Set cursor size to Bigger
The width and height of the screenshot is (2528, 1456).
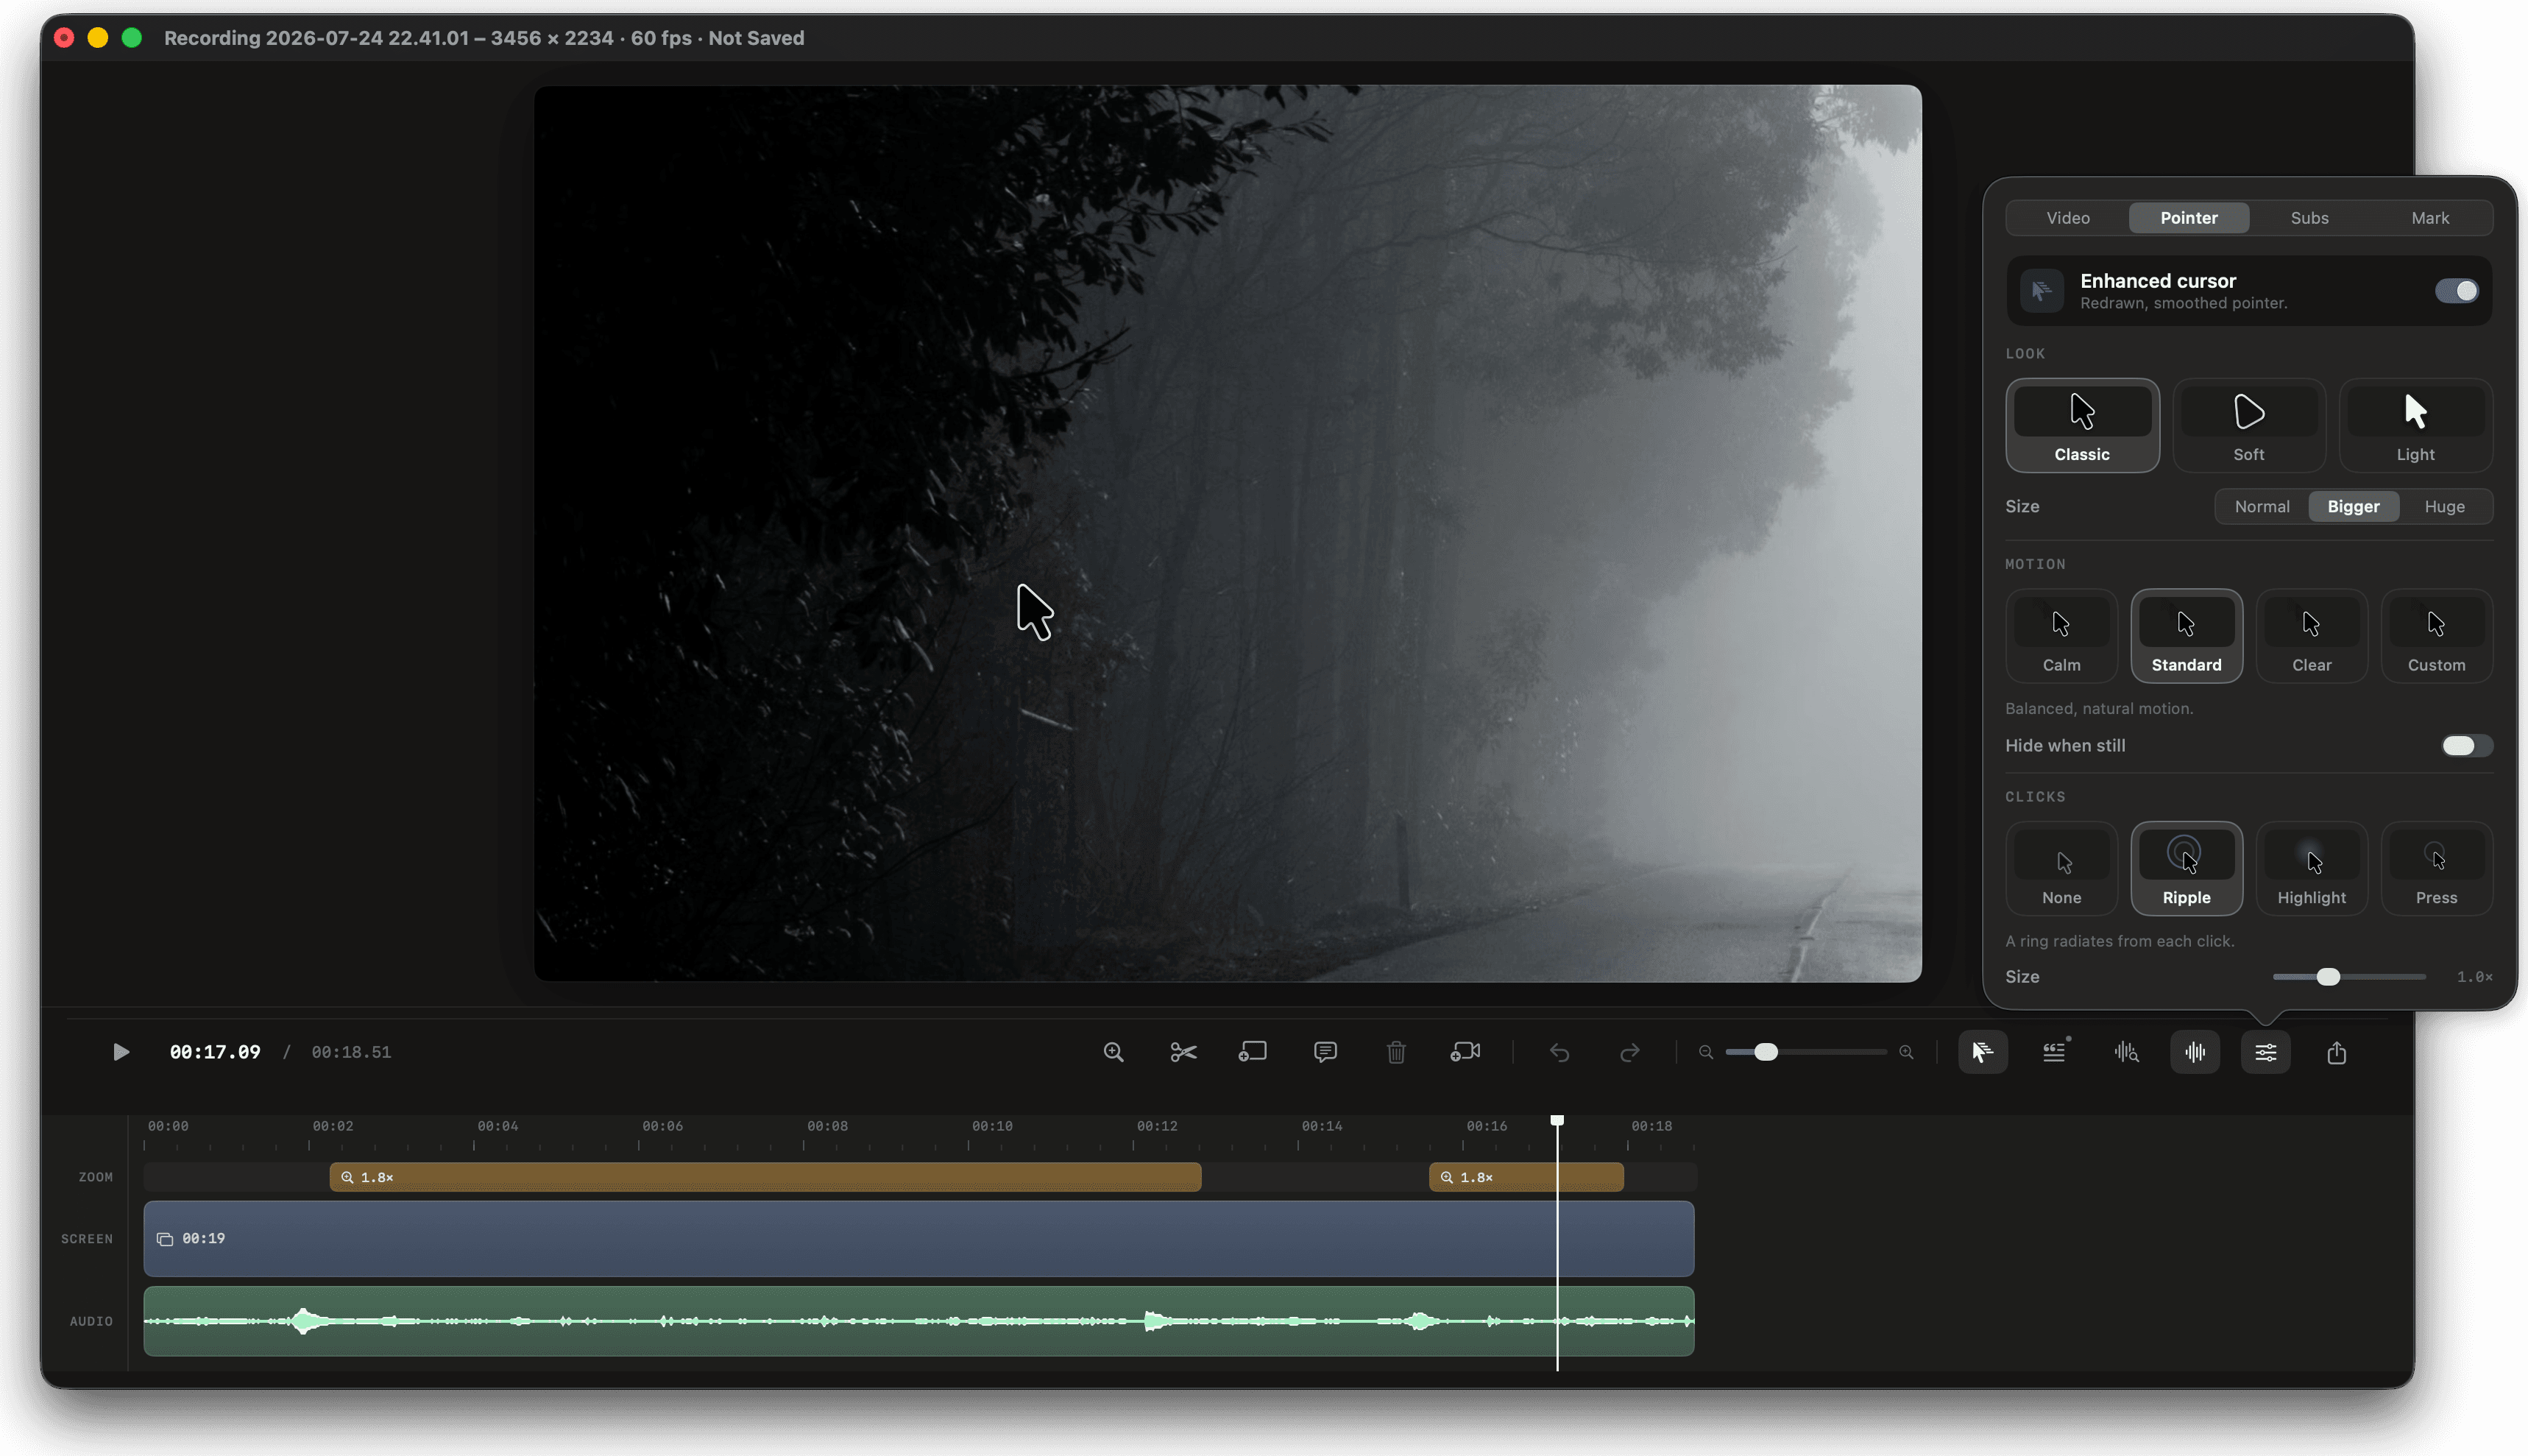click(2353, 507)
